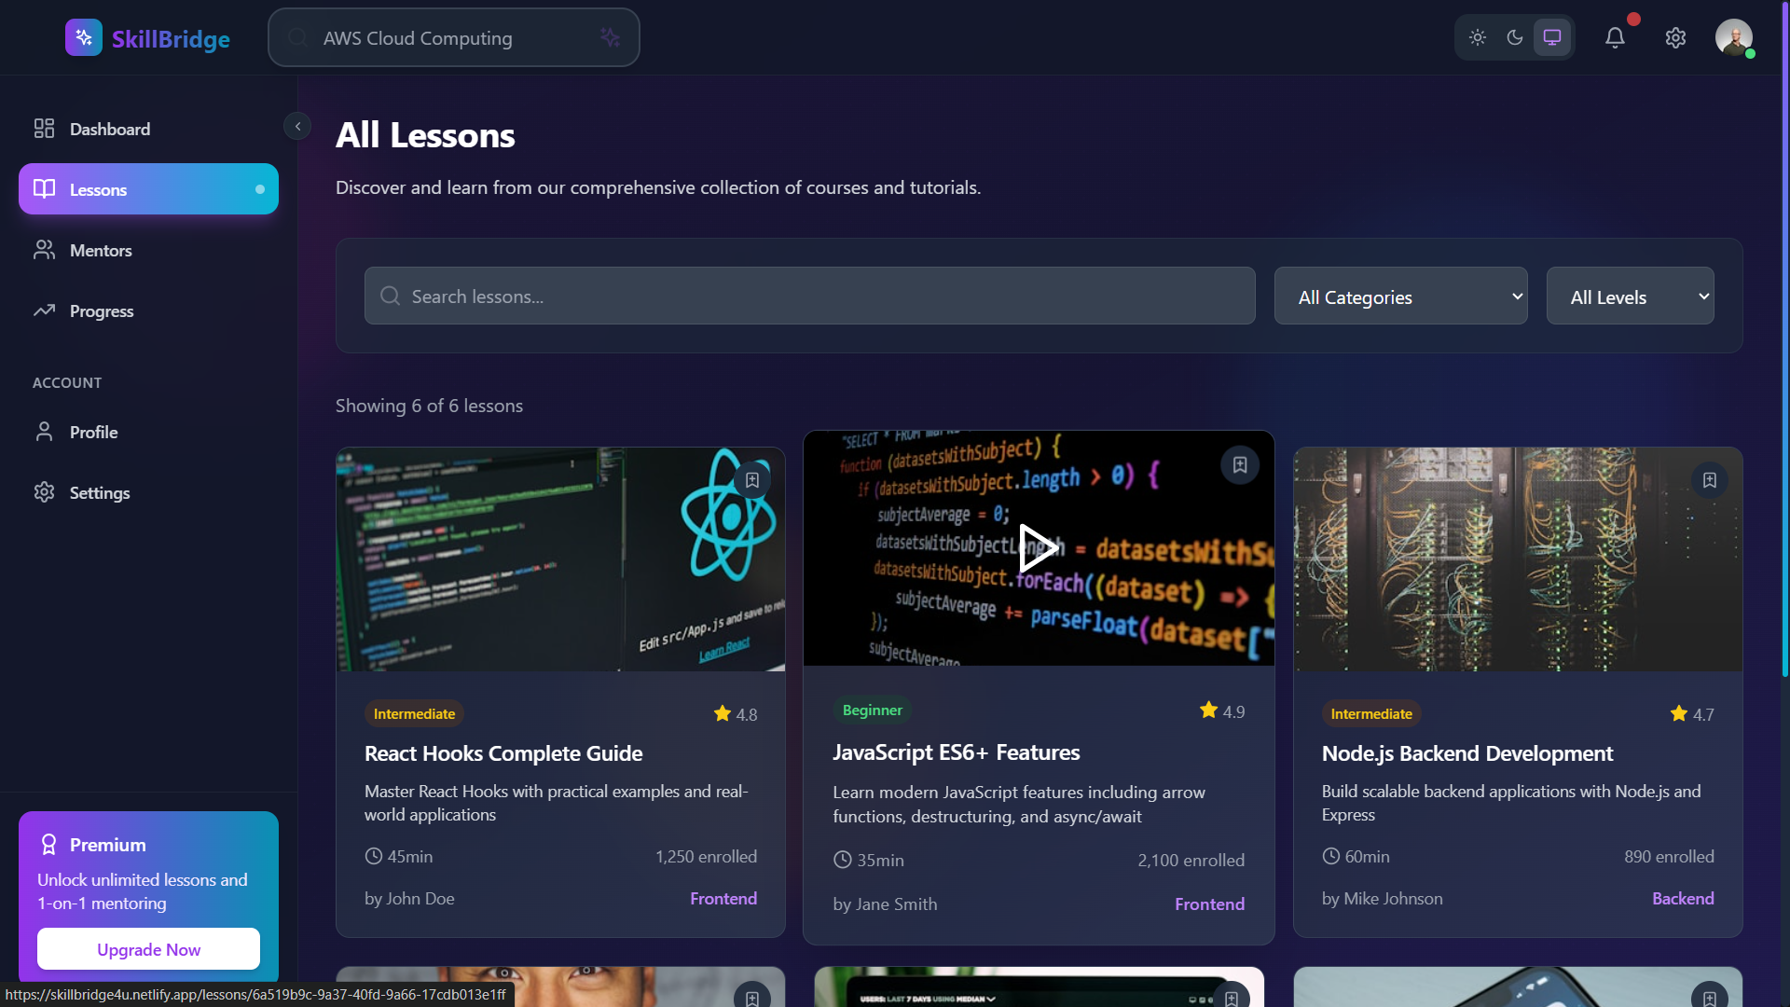The image size is (1790, 1007).
Task: Select system theme monitor icon
Action: pyautogui.click(x=1552, y=37)
